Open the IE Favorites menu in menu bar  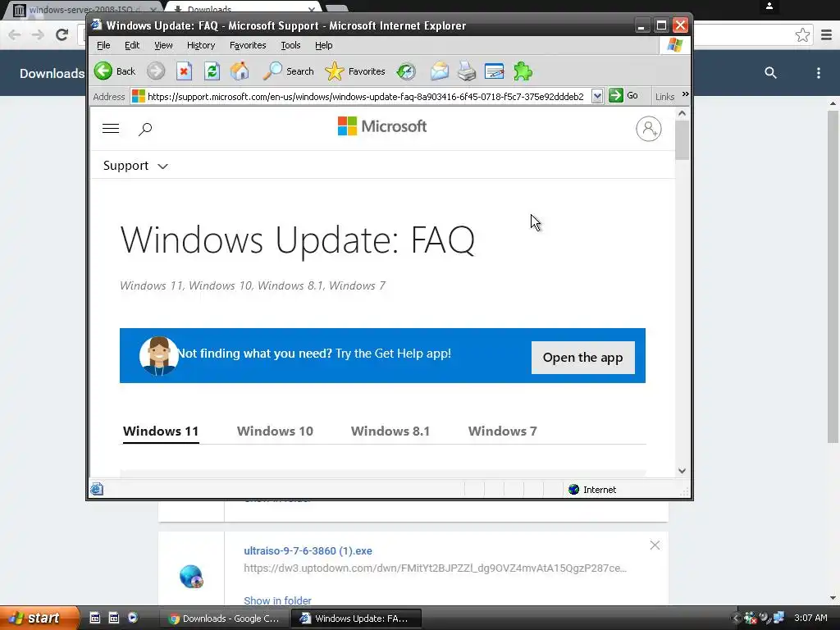(248, 46)
